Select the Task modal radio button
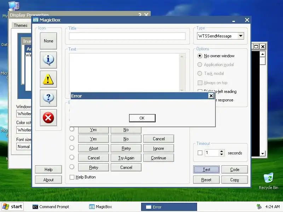This screenshot has height=212, width=283. click(200, 73)
